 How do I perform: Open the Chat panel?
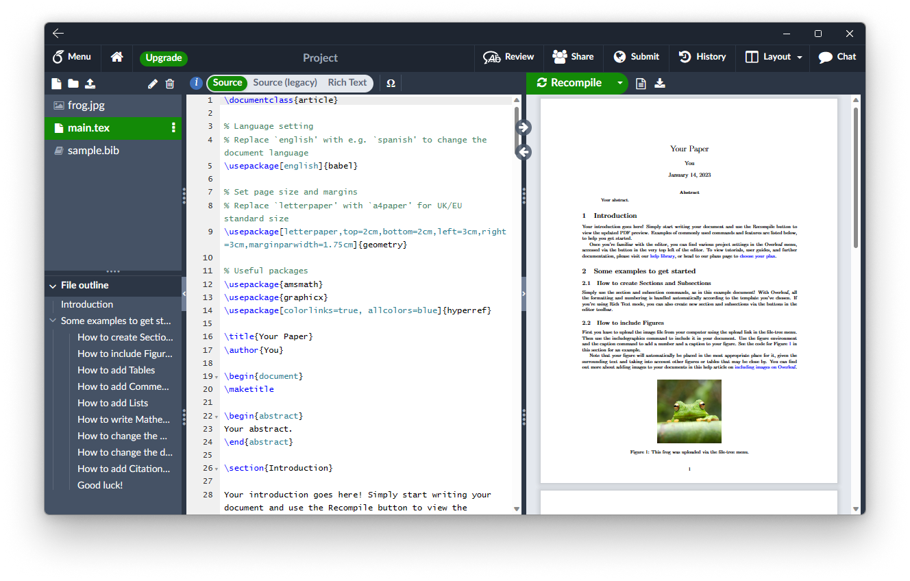click(837, 57)
